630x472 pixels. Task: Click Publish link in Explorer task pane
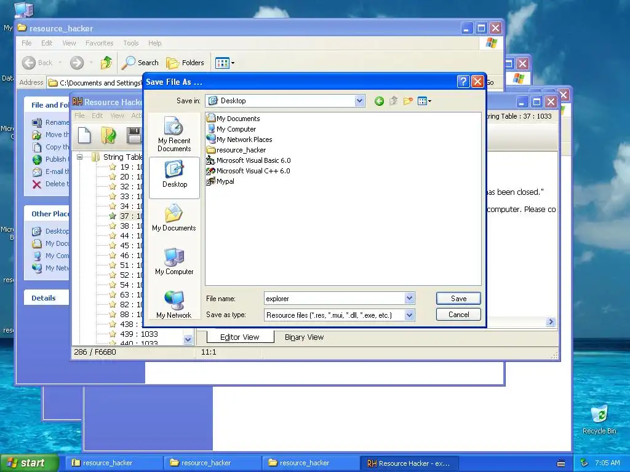coord(50,159)
